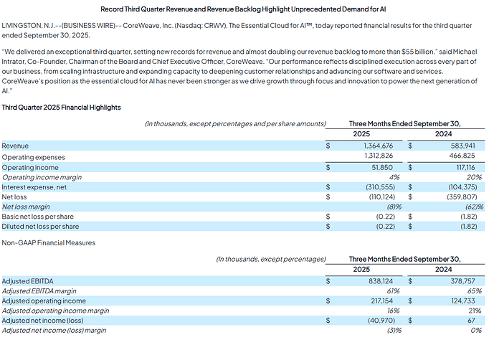Click the "Operating income margin" row label
The height and width of the screenshot is (340, 494).
41,177
